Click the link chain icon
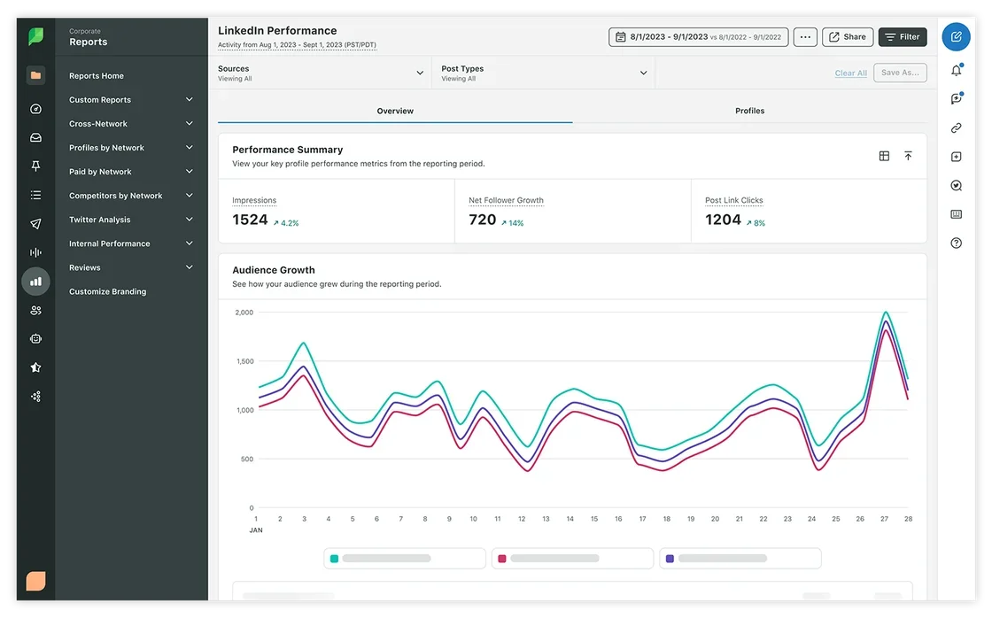The image size is (992, 618). tap(956, 127)
